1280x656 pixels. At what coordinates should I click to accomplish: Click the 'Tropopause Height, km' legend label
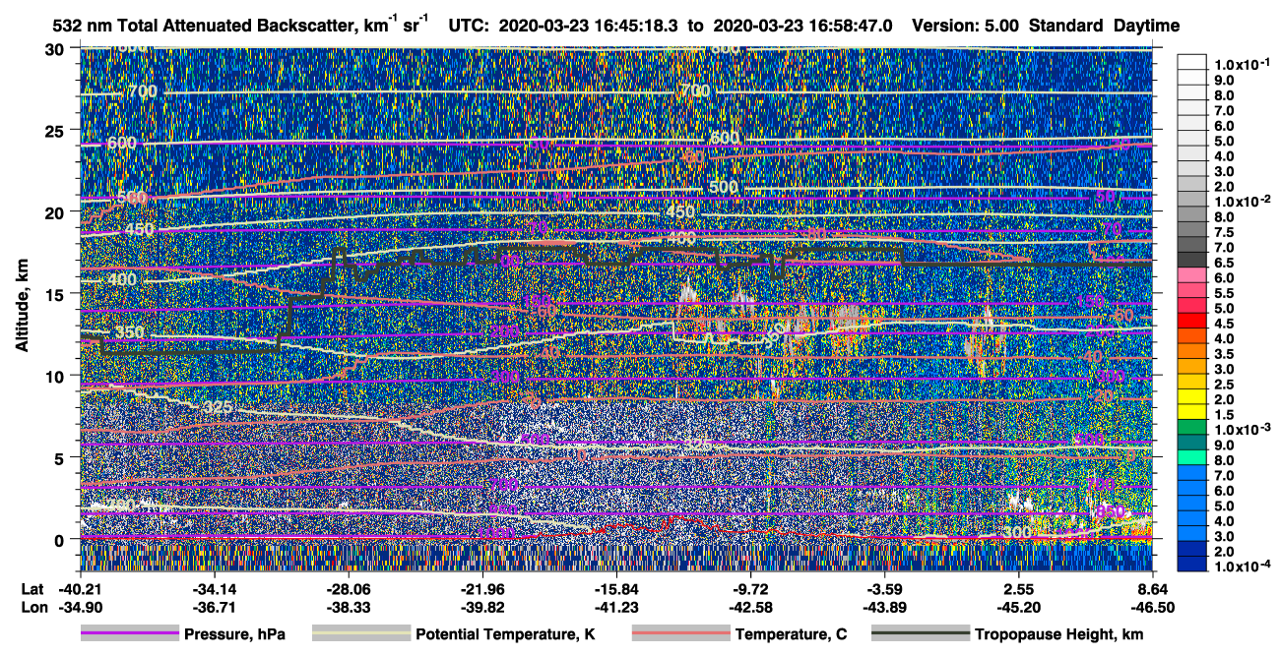pyautogui.click(x=1059, y=635)
